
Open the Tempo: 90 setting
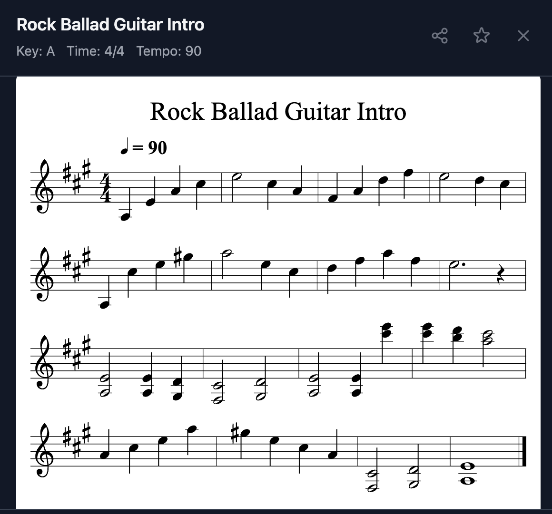(x=169, y=51)
